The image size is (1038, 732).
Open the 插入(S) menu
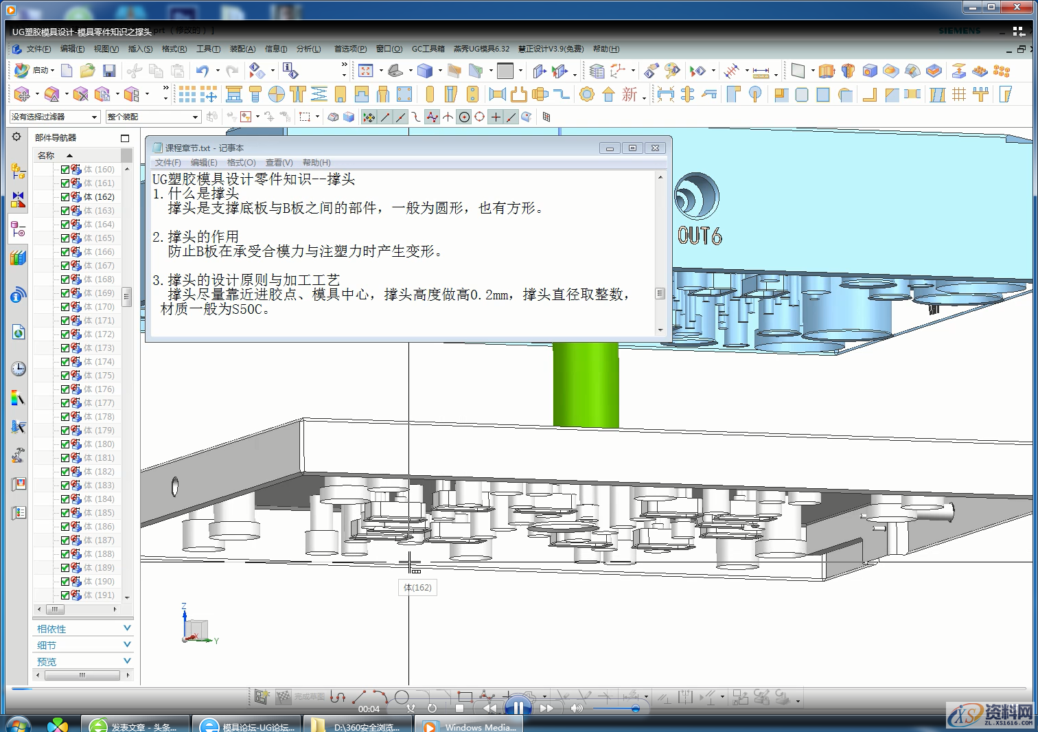(140, 49)
